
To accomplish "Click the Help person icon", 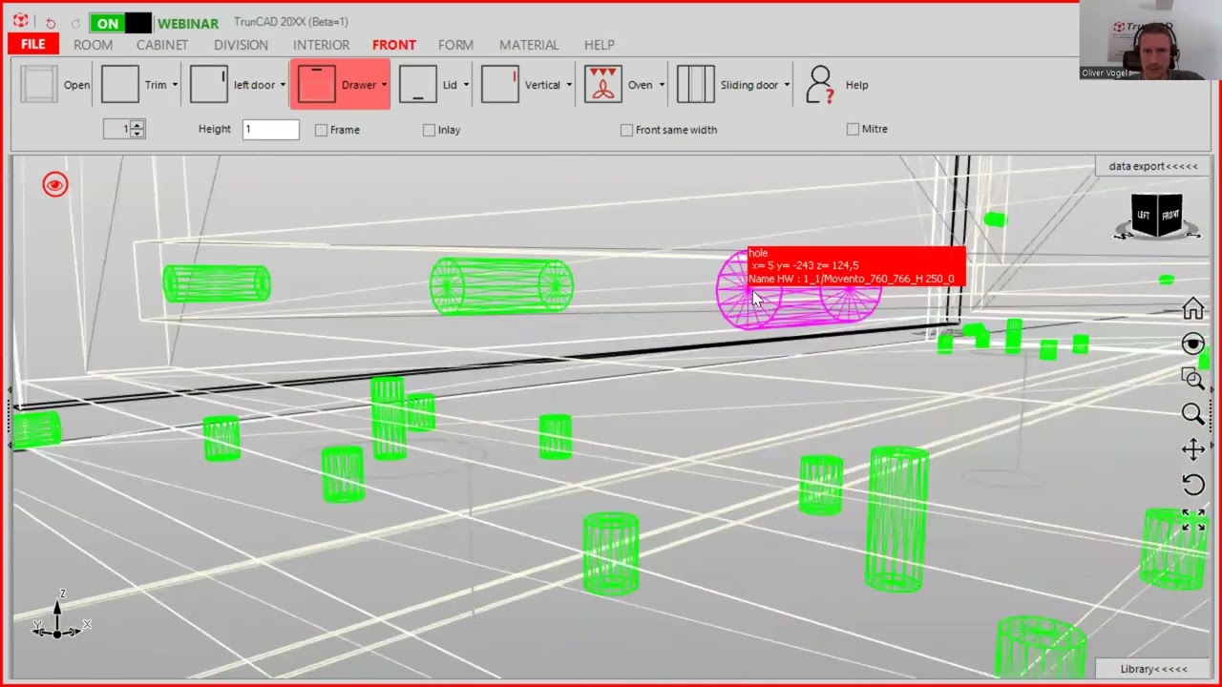I will coord(819,84).
